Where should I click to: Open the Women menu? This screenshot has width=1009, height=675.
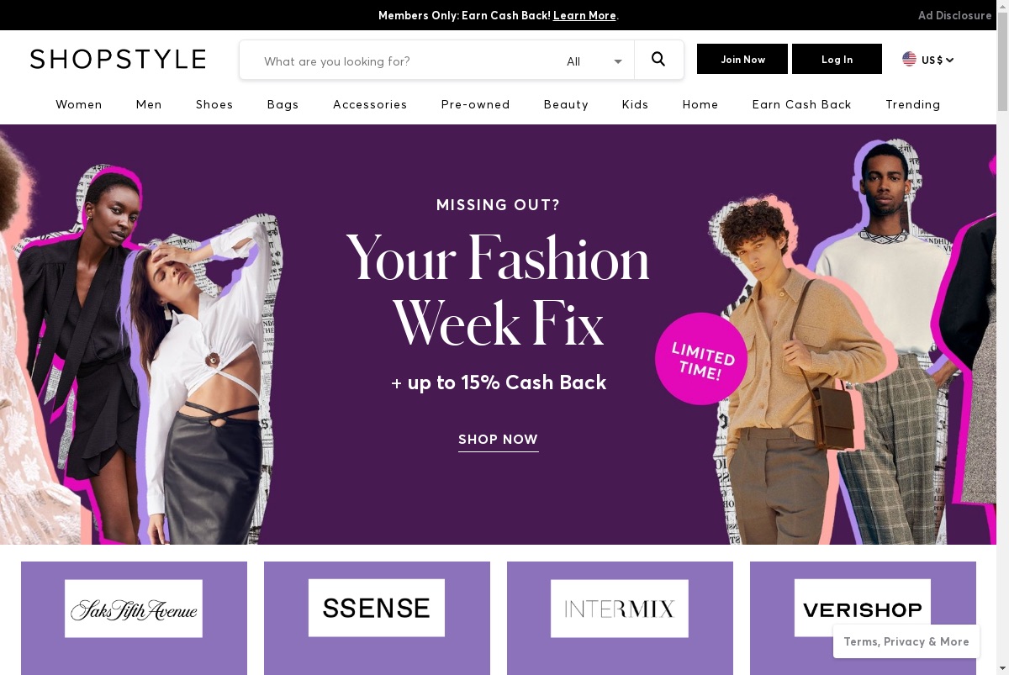79,104
